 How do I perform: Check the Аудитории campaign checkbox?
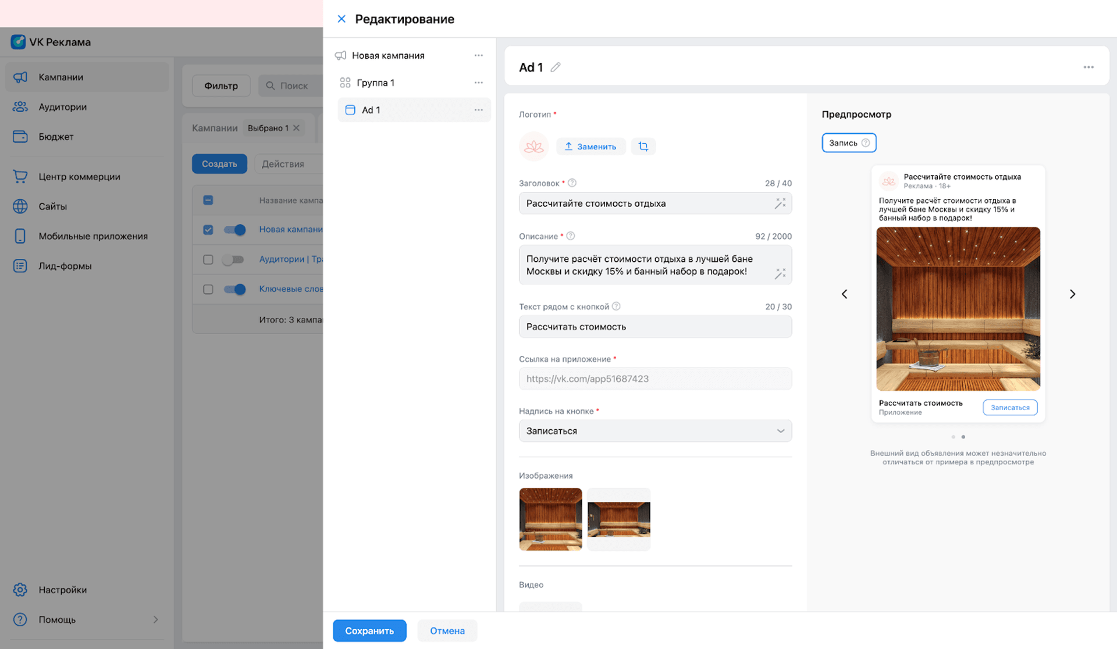pos(208,259)
